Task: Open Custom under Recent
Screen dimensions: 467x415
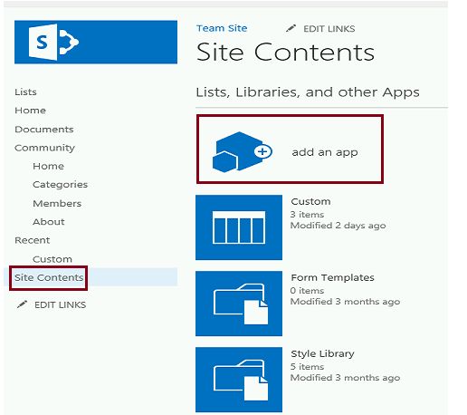Action: click(x=52, y=259)
